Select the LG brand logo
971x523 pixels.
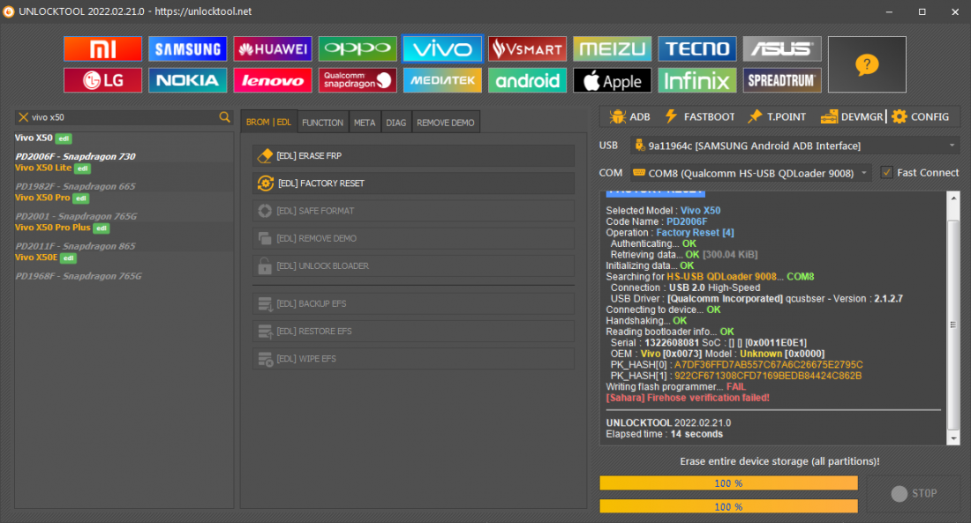pos(102,80)
